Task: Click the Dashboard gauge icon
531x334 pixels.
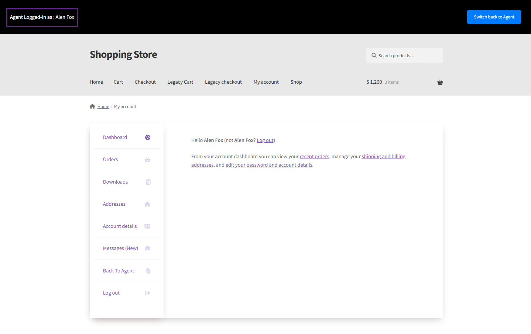Action: click(x=148, y=138)
